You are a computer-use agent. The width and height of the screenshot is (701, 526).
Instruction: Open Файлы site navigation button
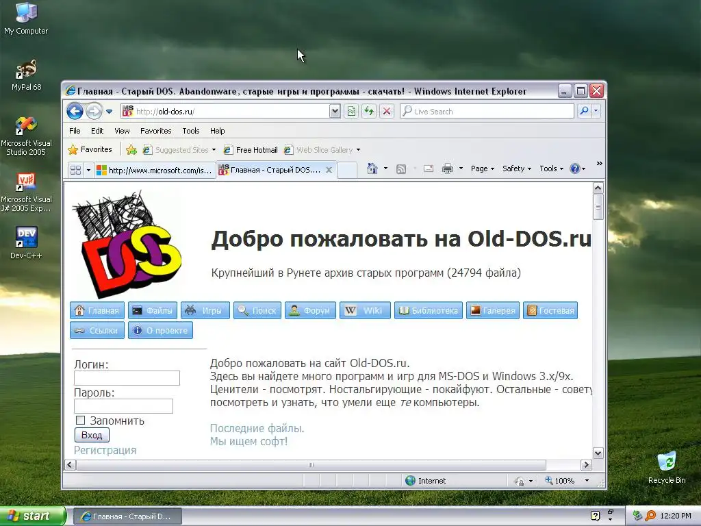point(153,310)
